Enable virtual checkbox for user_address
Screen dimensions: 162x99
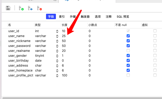[x=155, y=65]
